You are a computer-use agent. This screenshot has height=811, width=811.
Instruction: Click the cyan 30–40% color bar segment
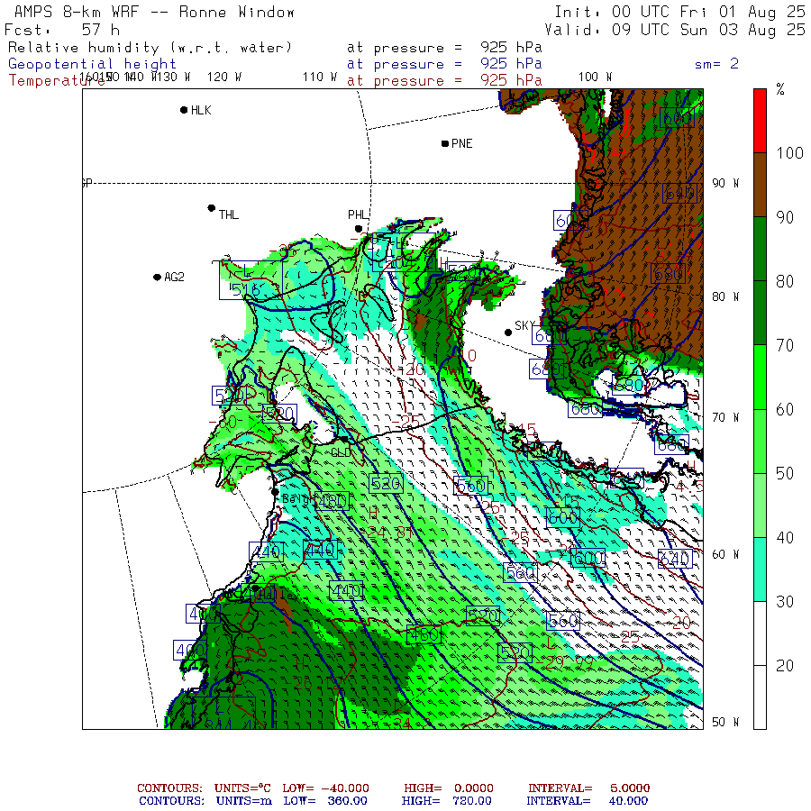coord(760,569)
